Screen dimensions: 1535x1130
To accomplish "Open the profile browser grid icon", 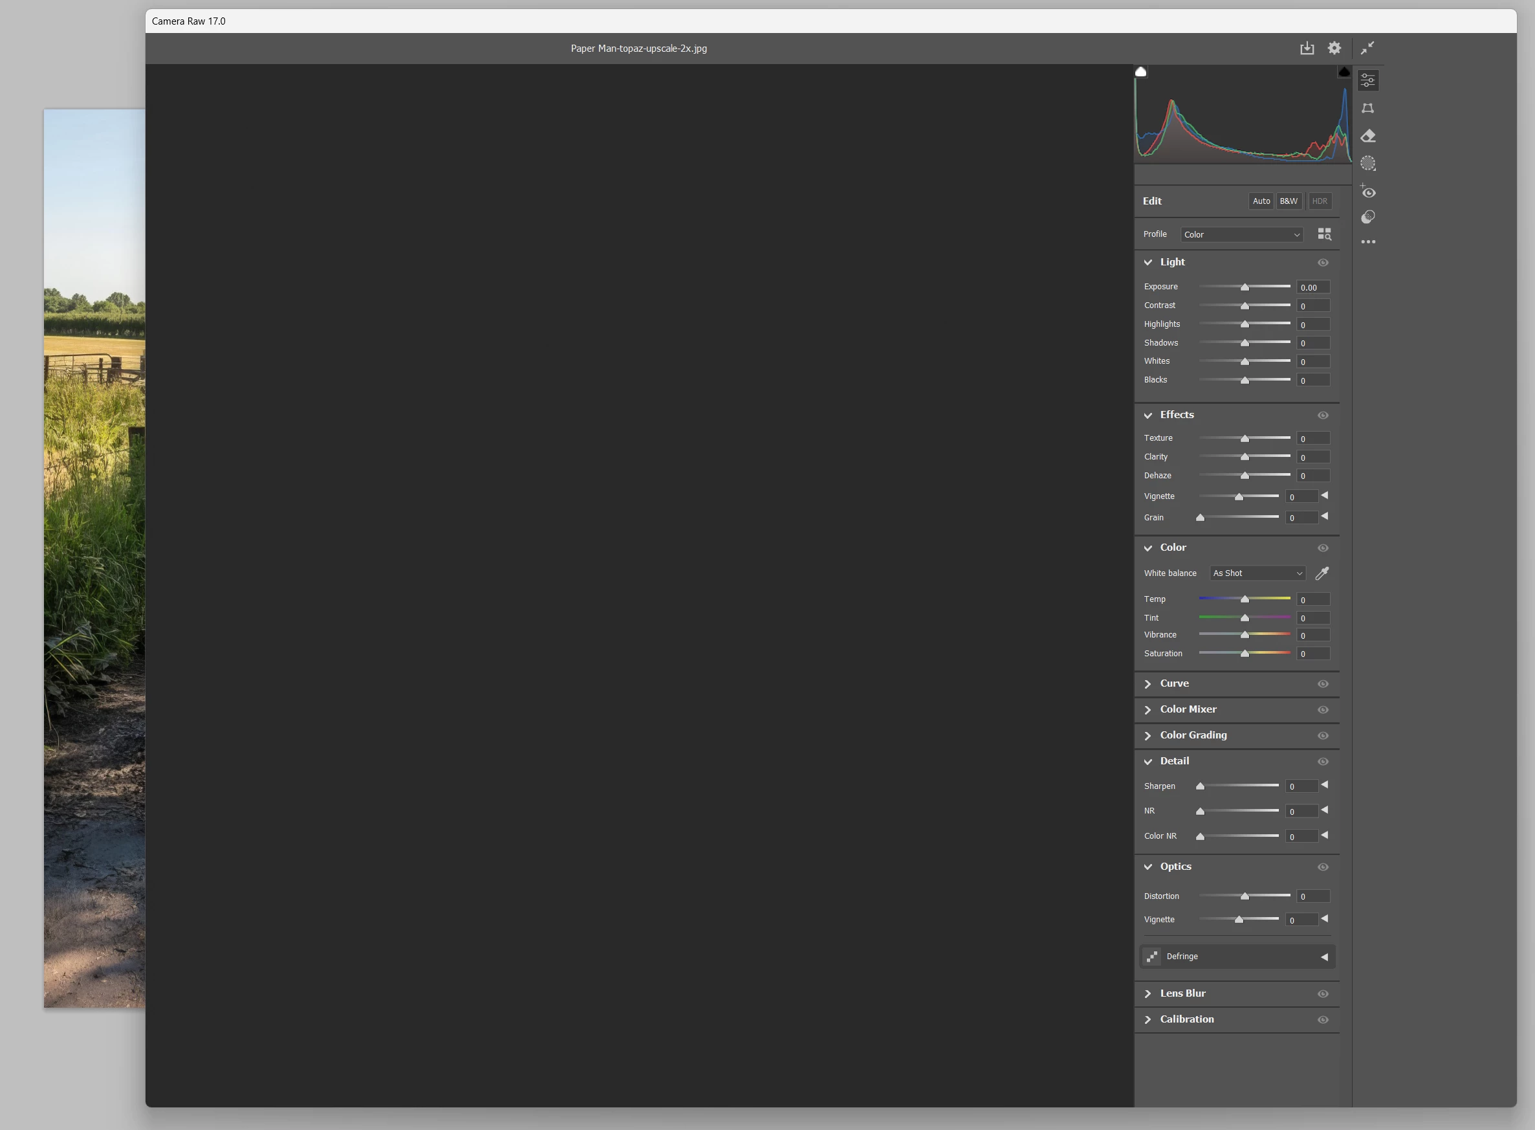I will (x=1324, y=235).
